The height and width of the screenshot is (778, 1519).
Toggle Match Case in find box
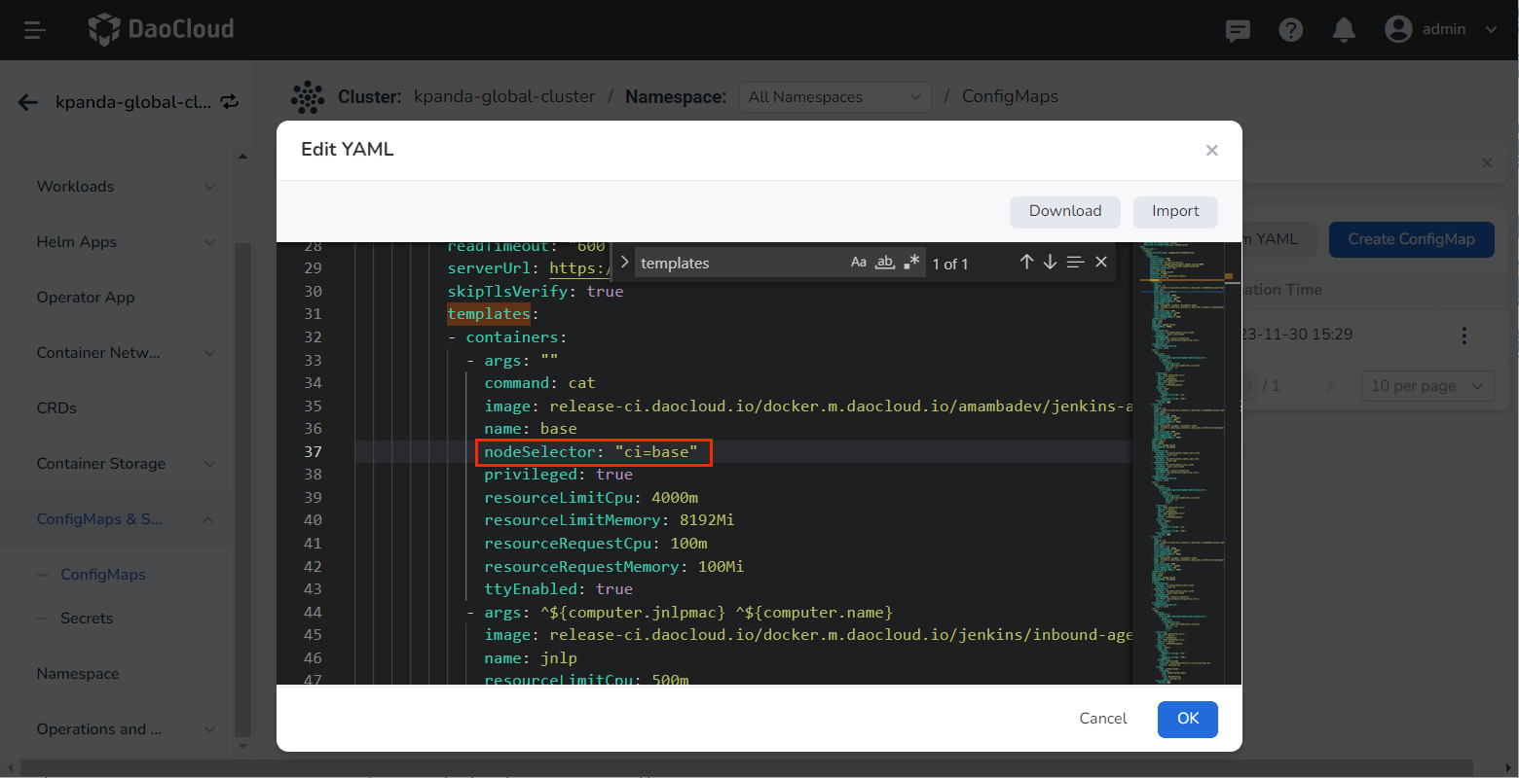pos(858,263)
